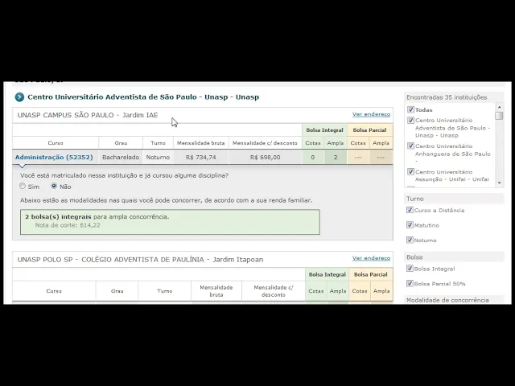Click the 'Bolsa Integral' header in Campus São Paulo table

(x=324, y=130)
